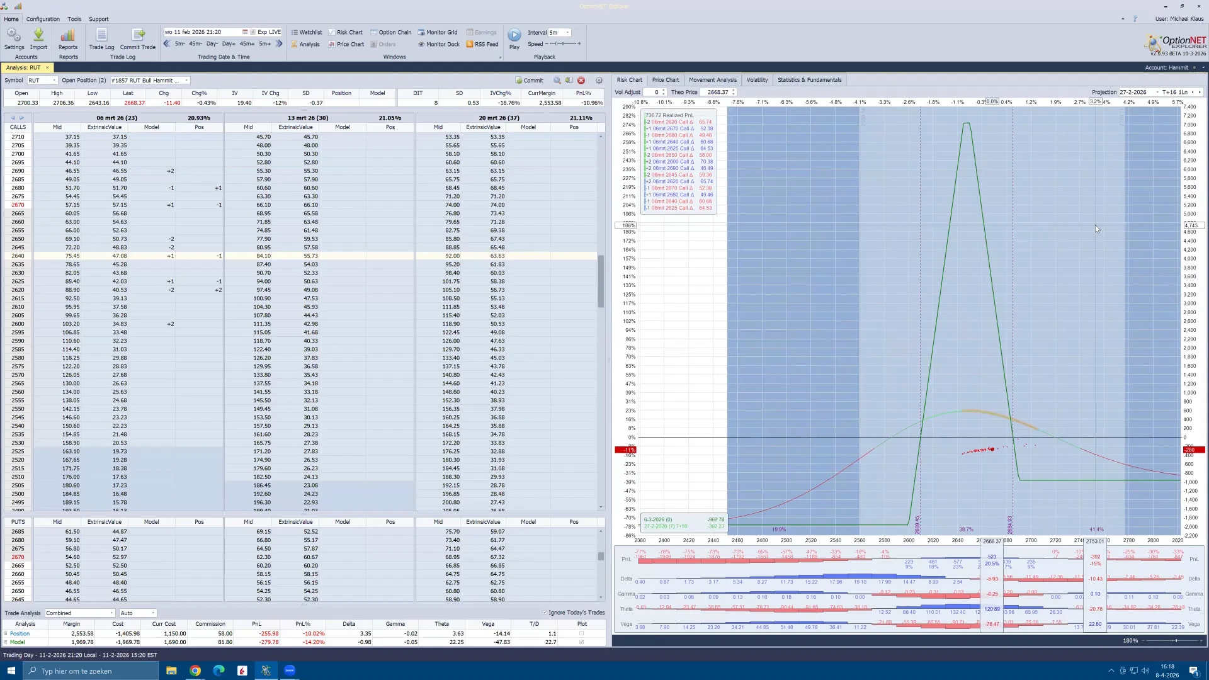The image size is (1209, 680).
Task: Open the Interval 5m dropdown
Action: pos(567,32)
